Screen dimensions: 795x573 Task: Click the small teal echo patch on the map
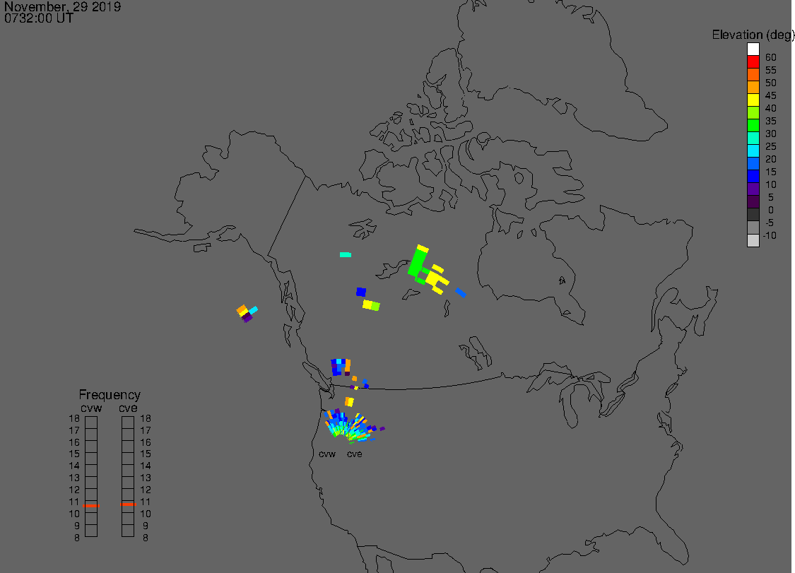coord(346,254)
